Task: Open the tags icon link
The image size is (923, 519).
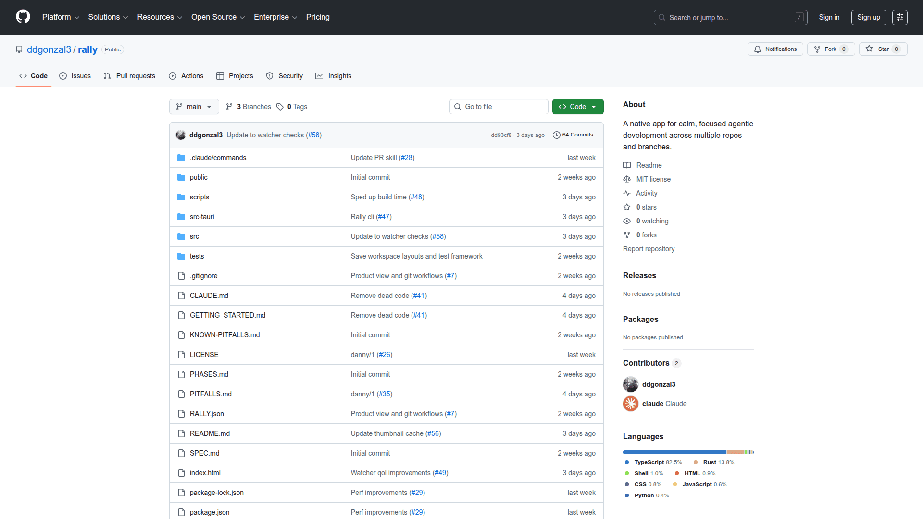Action: pyautogui.click(x=280, y=107)
